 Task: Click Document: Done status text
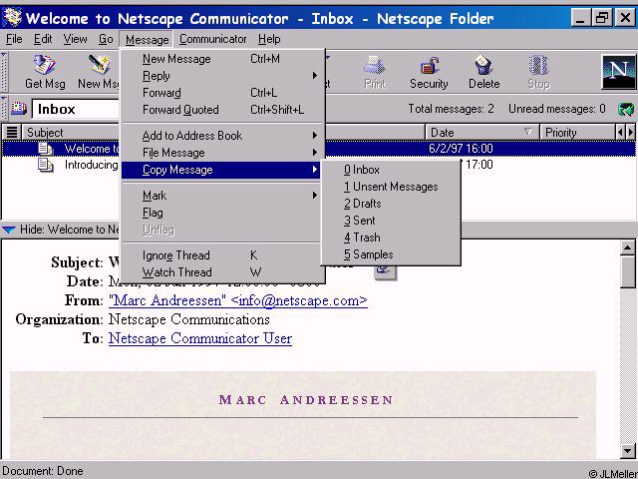43,471
